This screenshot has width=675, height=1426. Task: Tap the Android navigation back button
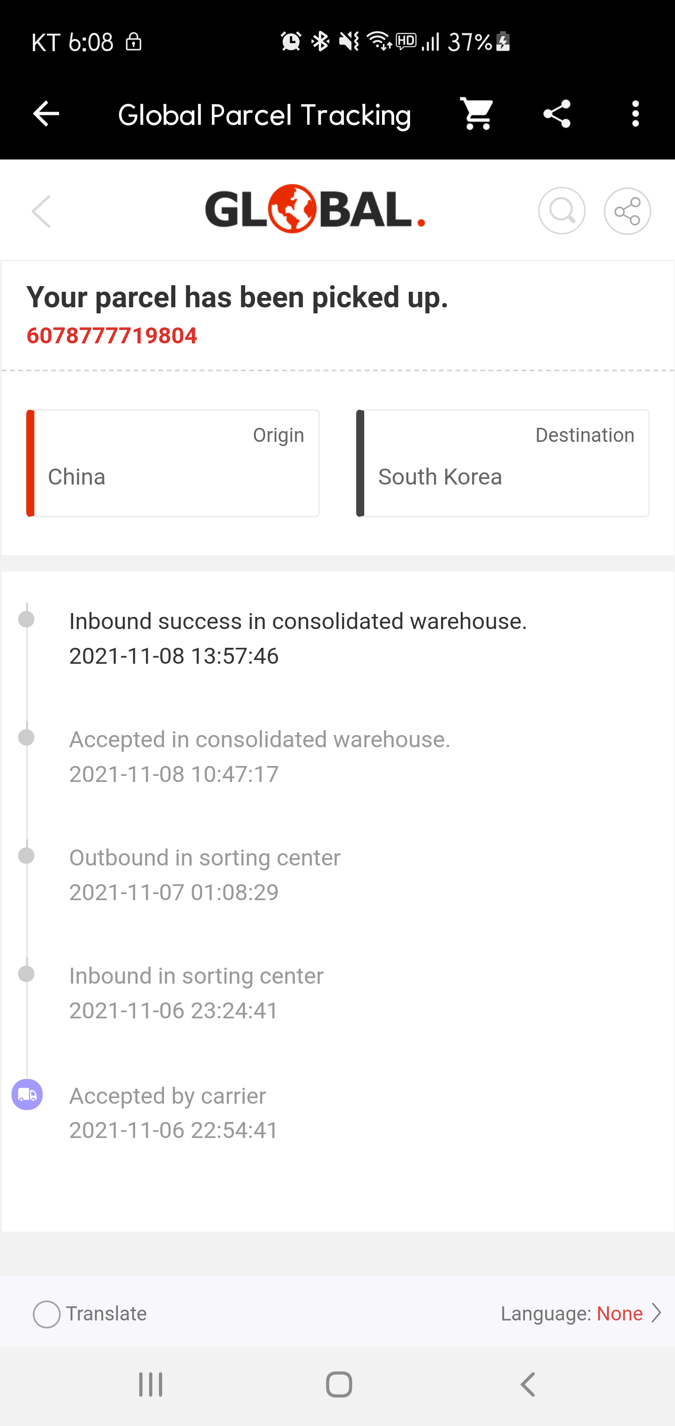point(528,1384)
